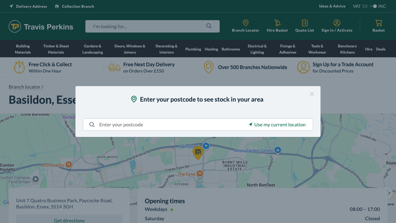396x223 pixels.
Task: Select the Collection Branch option
Action: [x=74, y=6]
